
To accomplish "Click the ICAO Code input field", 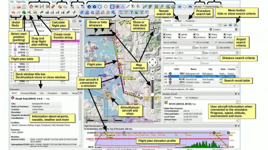I will [x=172, y=25].
